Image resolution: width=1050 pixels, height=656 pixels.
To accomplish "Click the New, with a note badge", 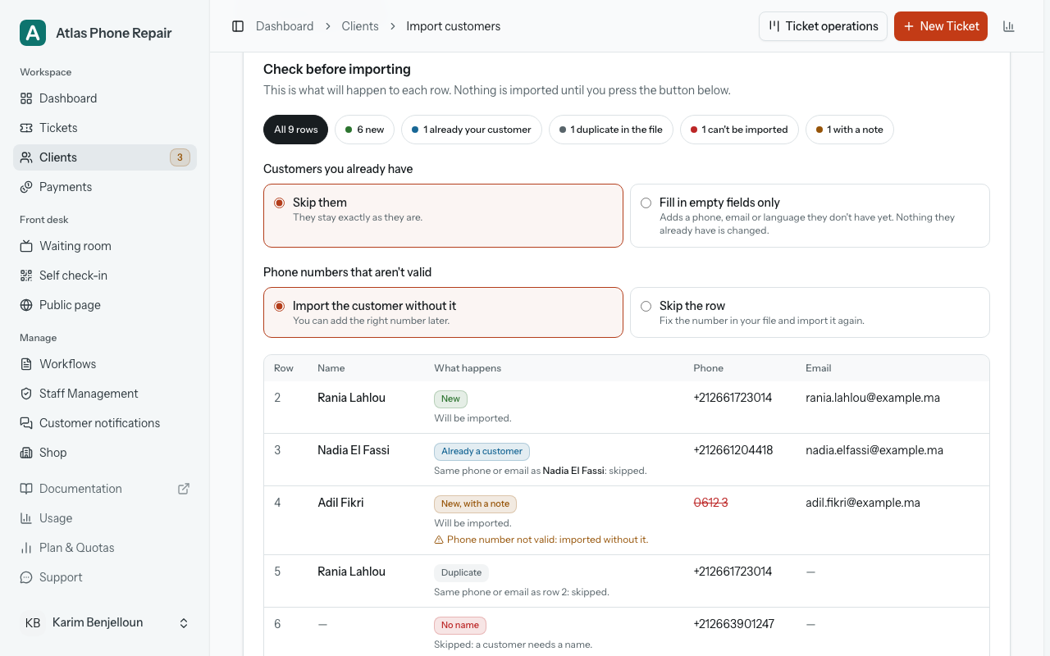I will coord(475,503).
